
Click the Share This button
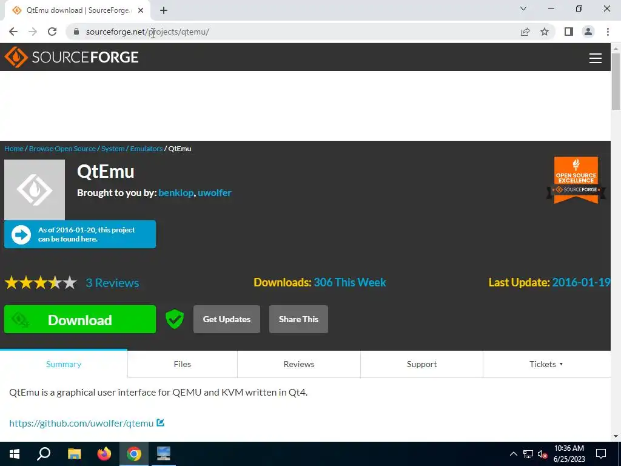(x=298, y=319)
